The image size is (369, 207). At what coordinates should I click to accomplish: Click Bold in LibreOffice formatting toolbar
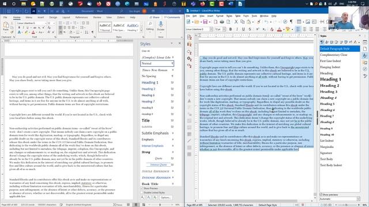[x=231, y=29]
